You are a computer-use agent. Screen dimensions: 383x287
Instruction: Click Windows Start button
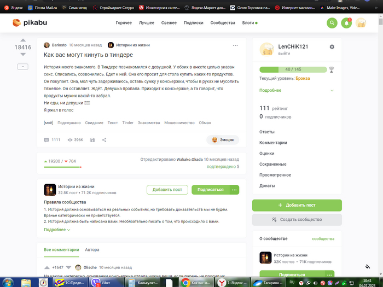pos(8,283)
